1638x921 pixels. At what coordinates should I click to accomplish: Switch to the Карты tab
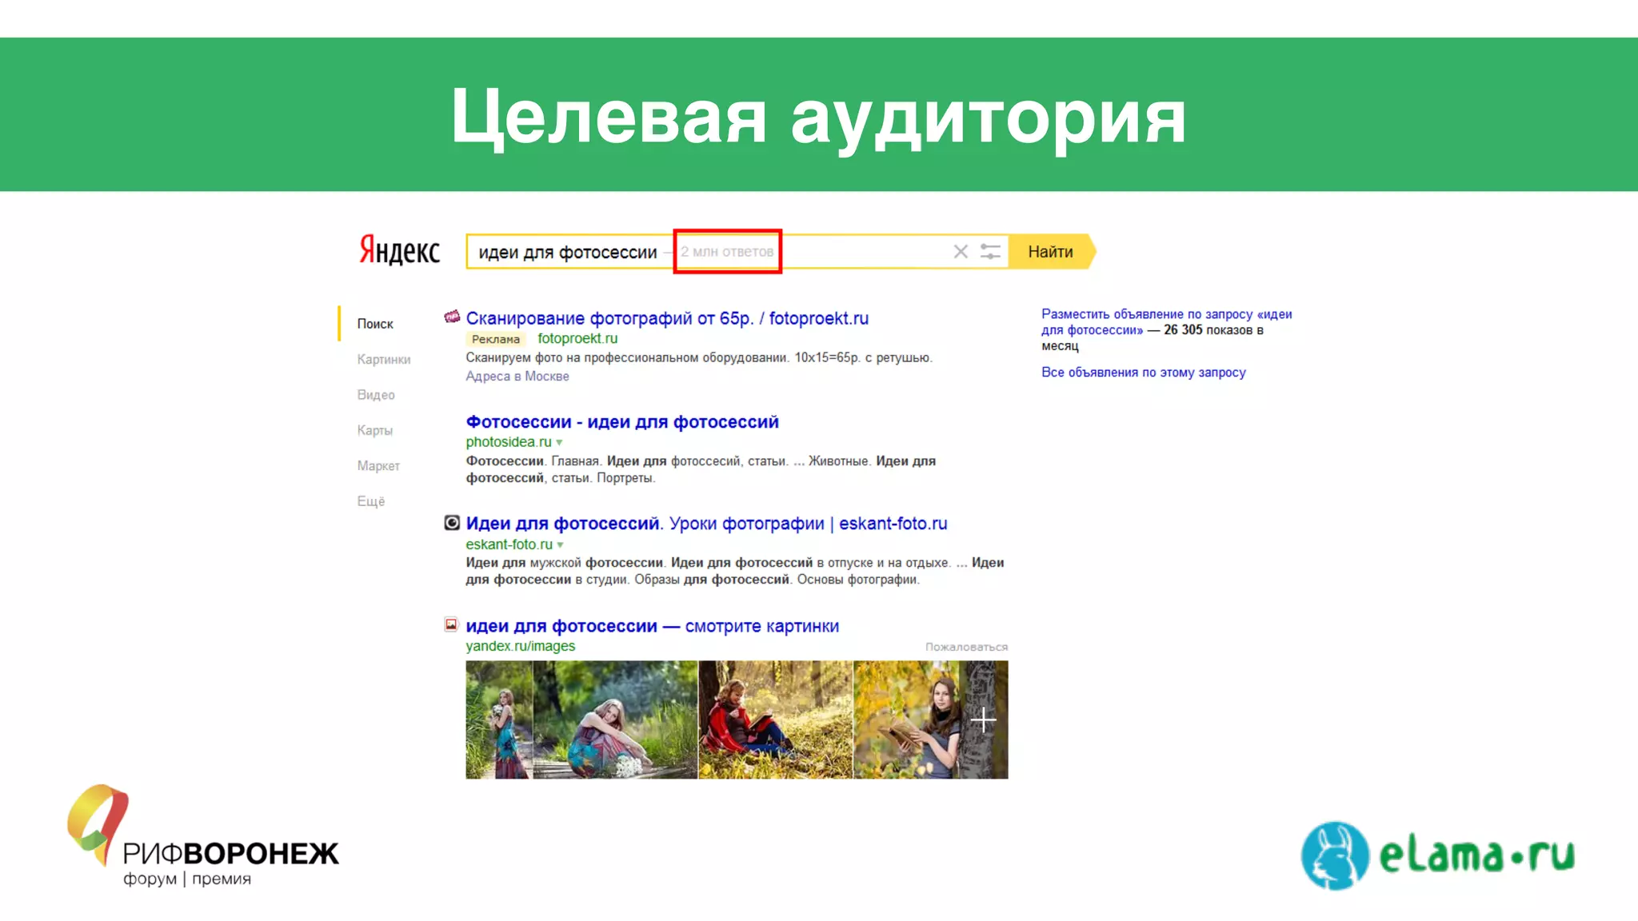(375, 430)
